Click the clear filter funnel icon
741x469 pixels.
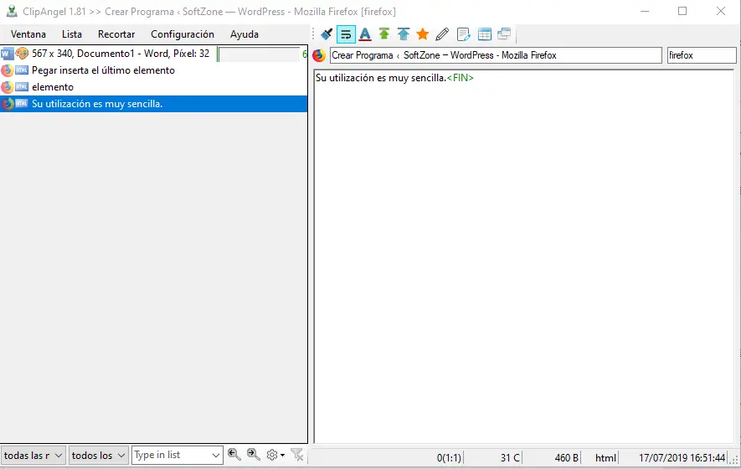click(x=297, y=456)
